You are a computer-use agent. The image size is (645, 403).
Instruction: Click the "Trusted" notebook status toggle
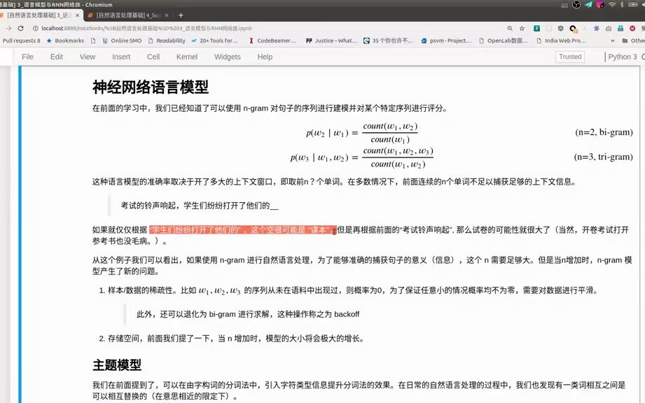569,57
